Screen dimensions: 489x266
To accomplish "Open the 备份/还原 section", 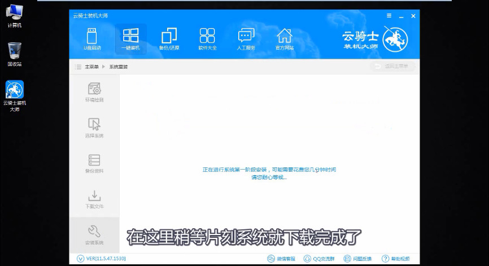I will tap(169, 39).
